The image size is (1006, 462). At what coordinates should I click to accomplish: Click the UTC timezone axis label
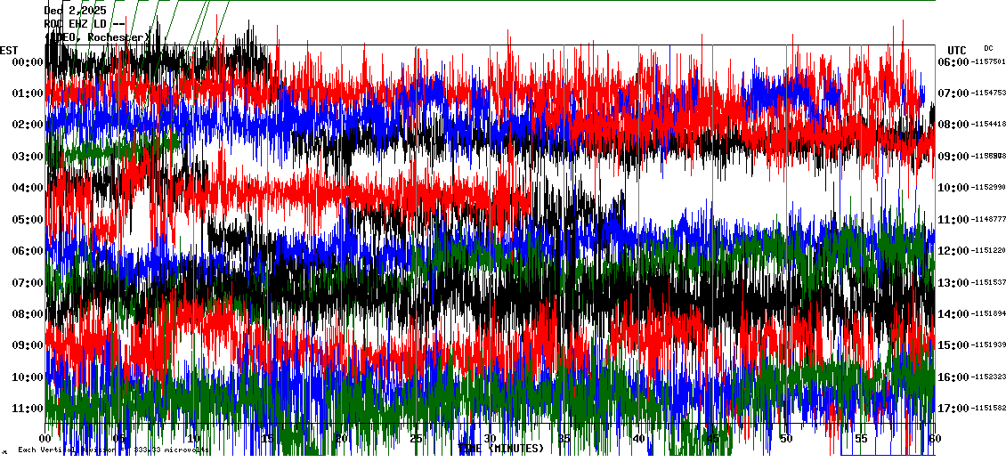tap(957, 50)
